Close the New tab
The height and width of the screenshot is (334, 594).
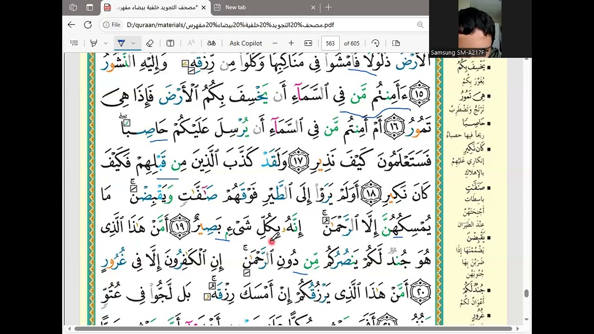[313, 7]
